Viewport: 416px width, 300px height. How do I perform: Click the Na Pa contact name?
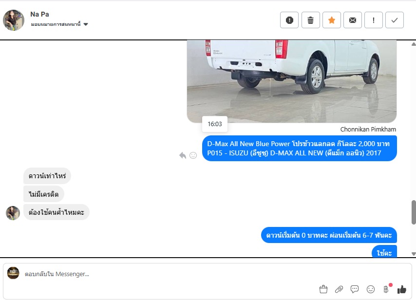tap(39, 14)
